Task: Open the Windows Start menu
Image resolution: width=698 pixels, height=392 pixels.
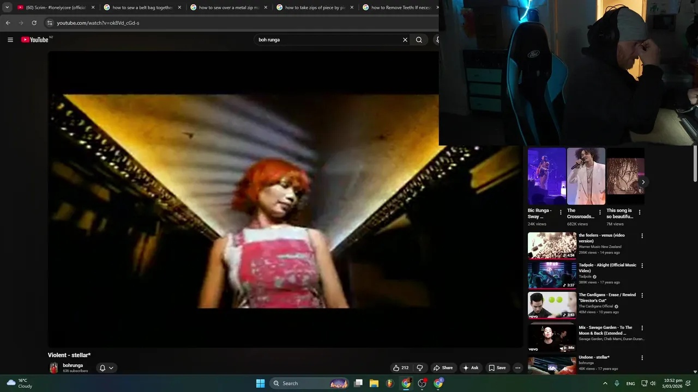Action: (260, 383)
